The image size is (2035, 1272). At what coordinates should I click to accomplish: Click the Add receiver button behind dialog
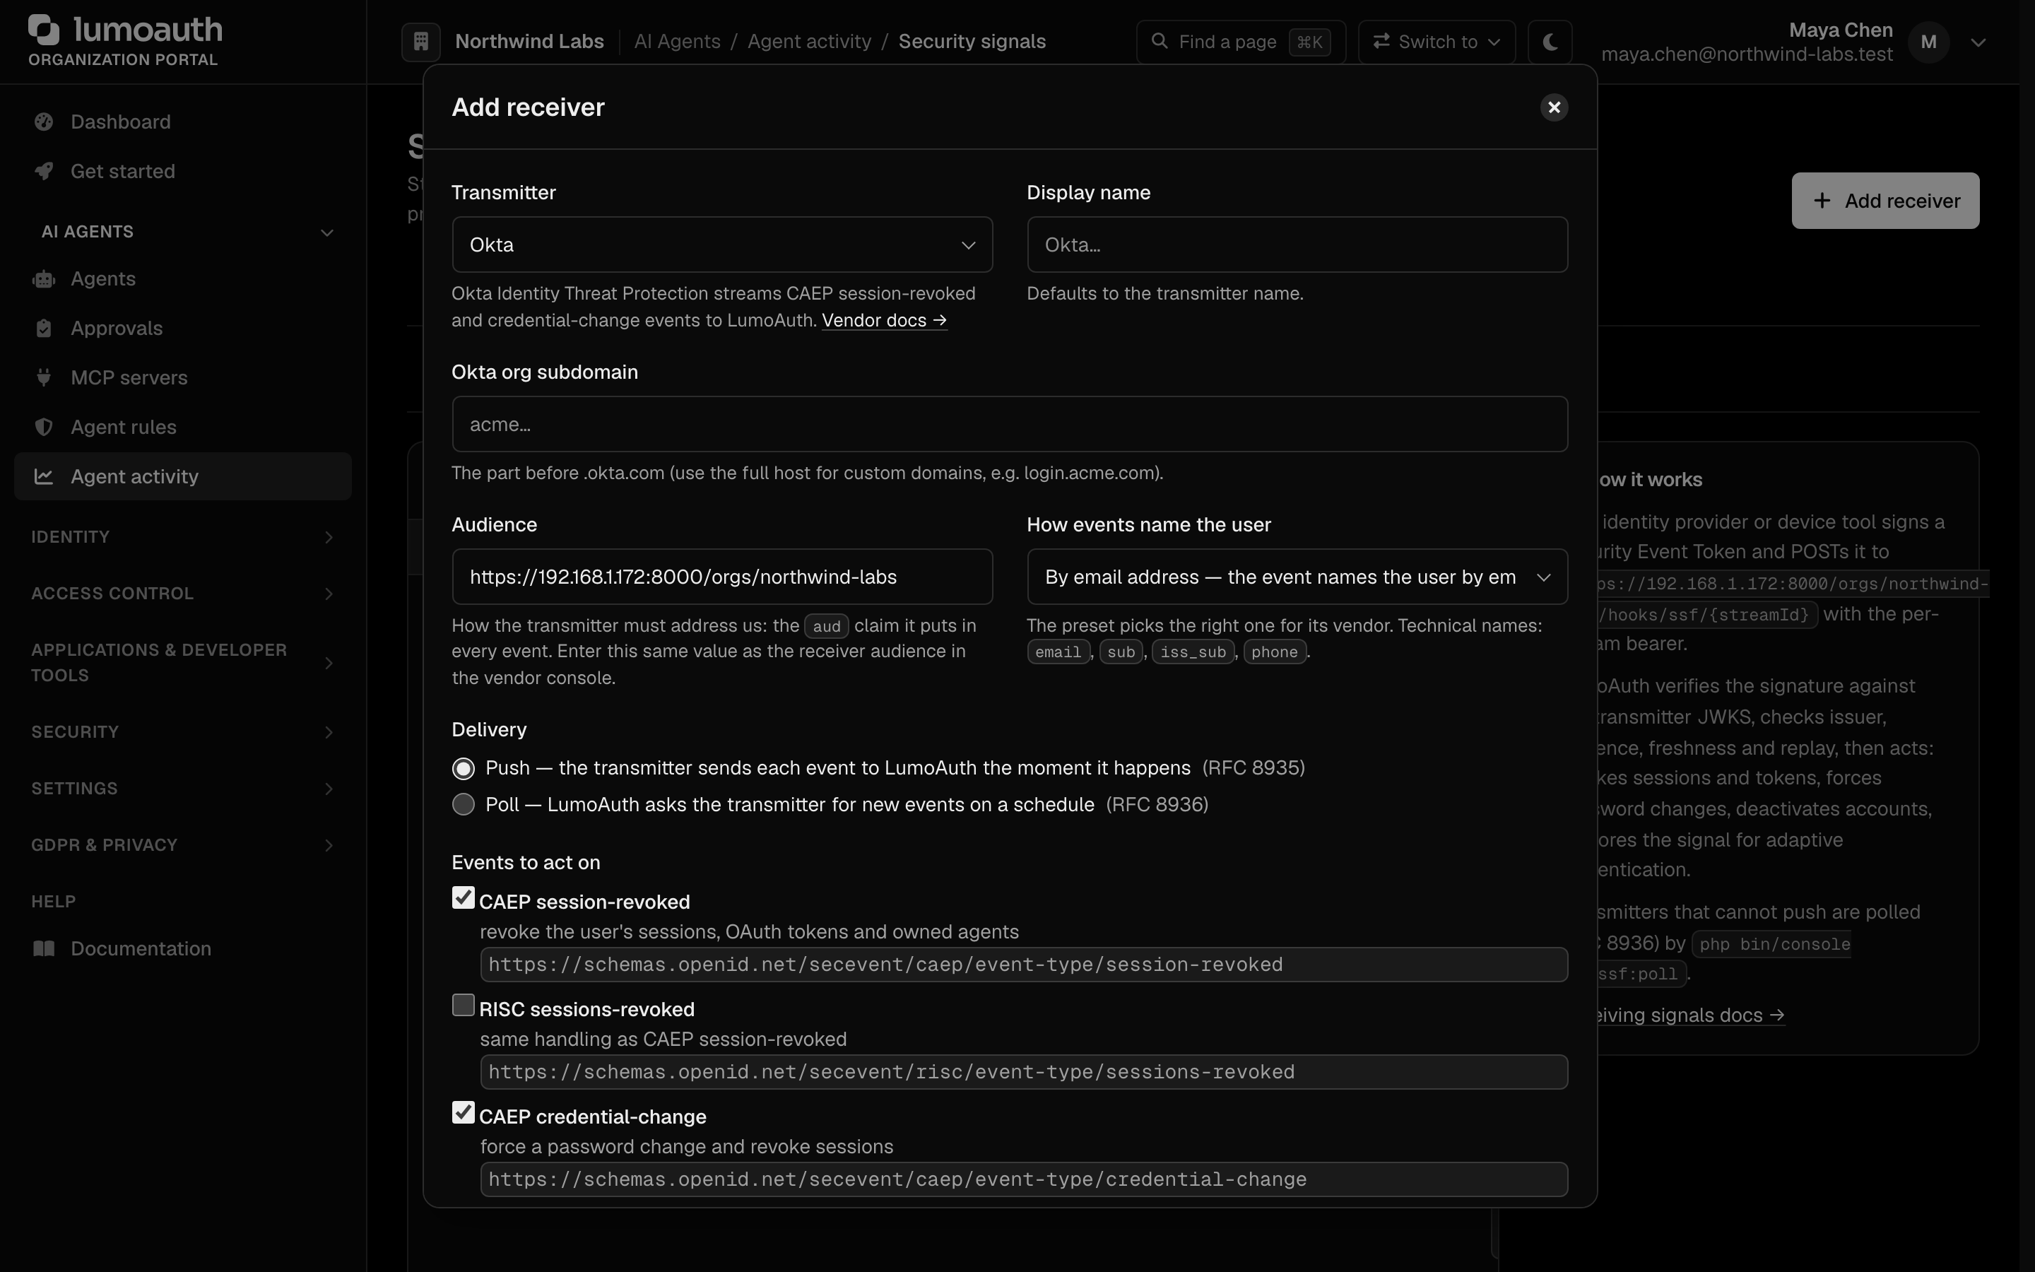tap(1885, 201)
